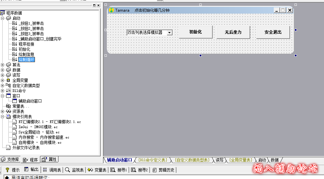Switch to 支持库 panel tab
The height and width of the screenshot is (179, 324).
[x=10, y=159]
